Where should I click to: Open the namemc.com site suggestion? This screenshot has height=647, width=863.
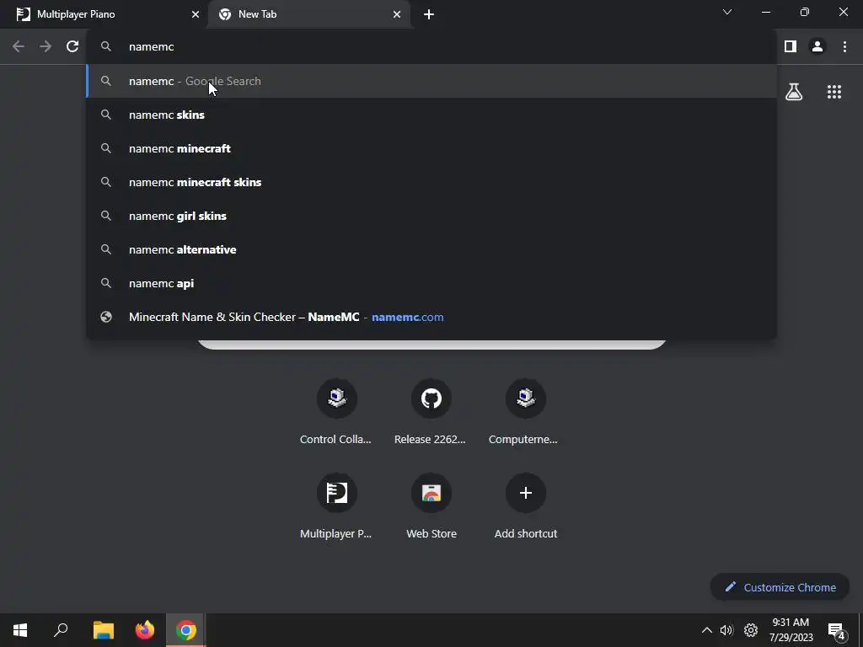431,317
